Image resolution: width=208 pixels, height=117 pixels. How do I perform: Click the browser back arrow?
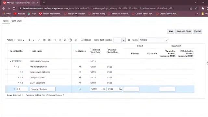tap(4, 8)
